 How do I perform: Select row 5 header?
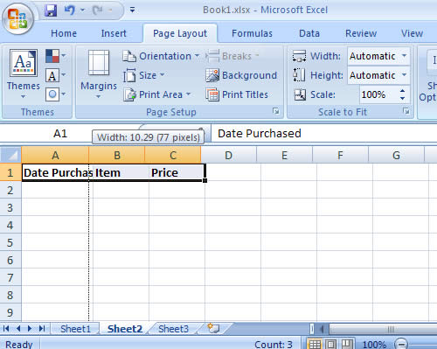[x=10, y=242]
